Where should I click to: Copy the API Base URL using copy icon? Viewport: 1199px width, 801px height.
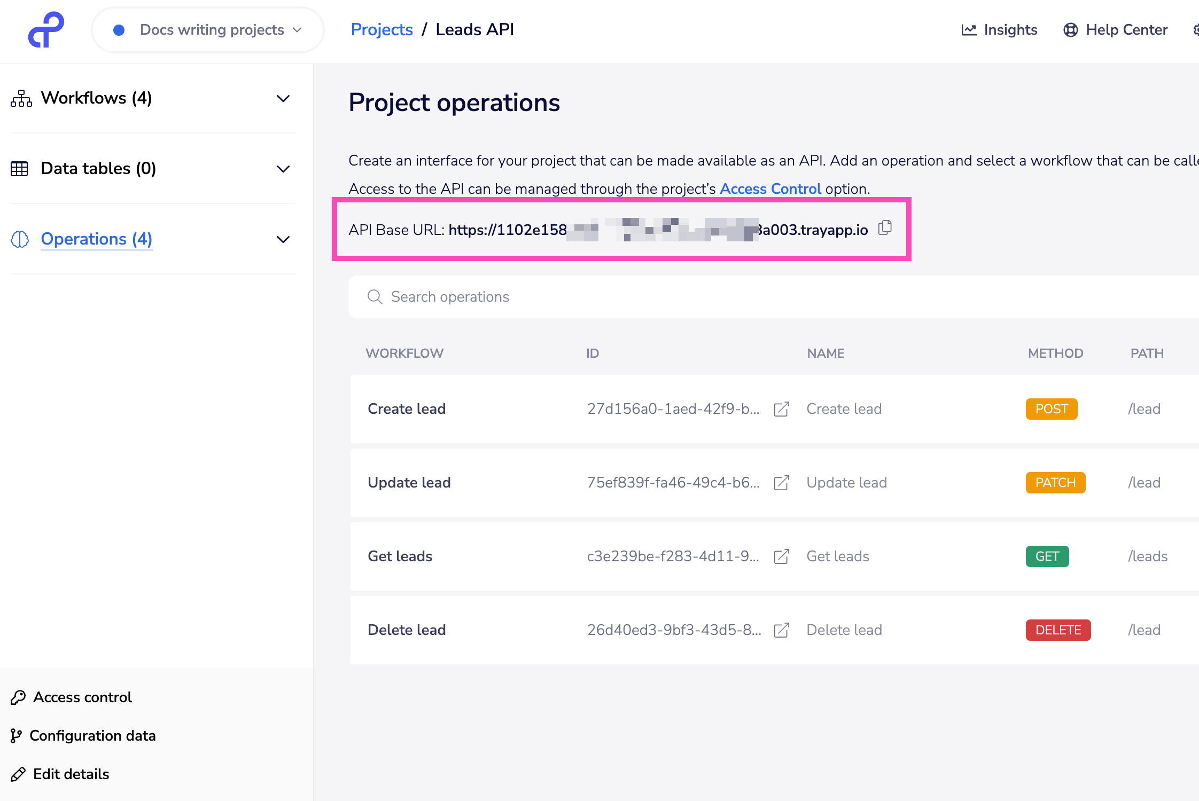[885, 227]
